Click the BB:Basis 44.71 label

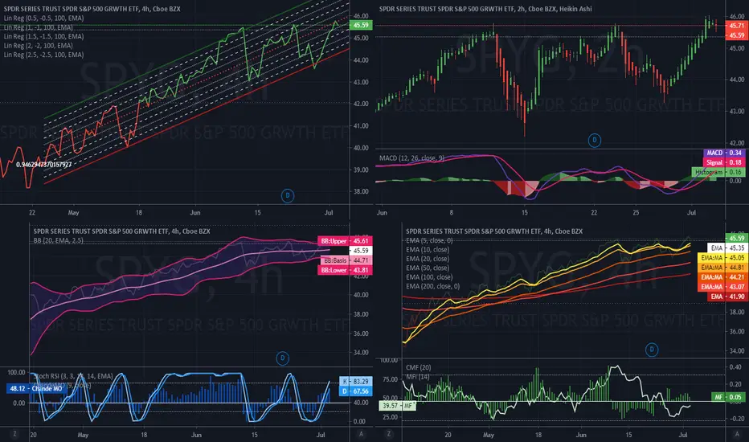click(346, 260)
